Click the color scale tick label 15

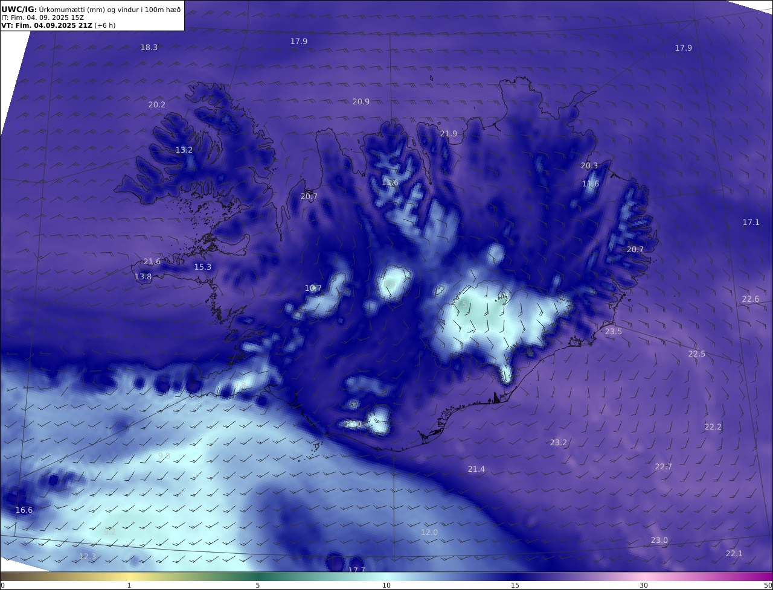click(x=515, y=585)
